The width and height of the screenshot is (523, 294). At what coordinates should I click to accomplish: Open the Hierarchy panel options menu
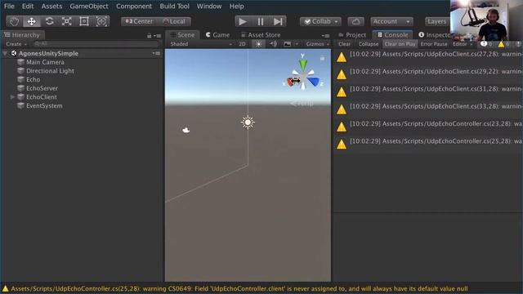[x=158, y=35]
